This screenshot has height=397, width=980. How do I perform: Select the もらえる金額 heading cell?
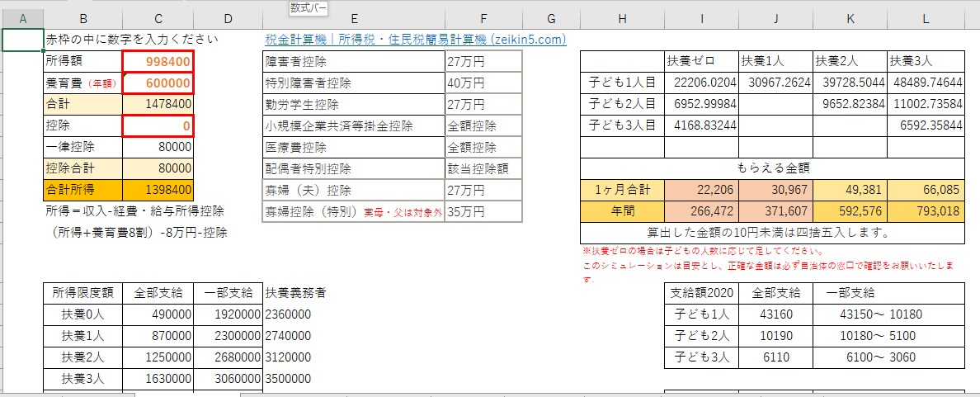(x=772, y=168)
